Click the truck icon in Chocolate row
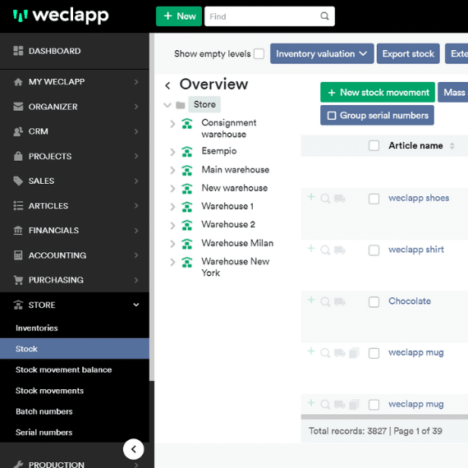The image size is (468, 468). (x=340, y=302)
